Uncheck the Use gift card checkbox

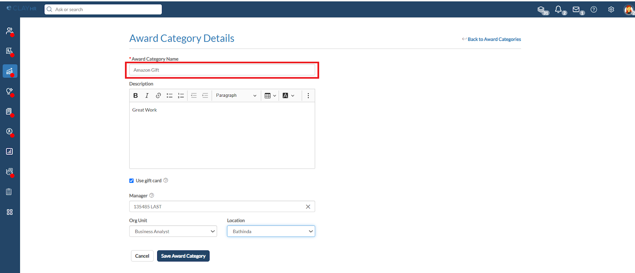131,181
